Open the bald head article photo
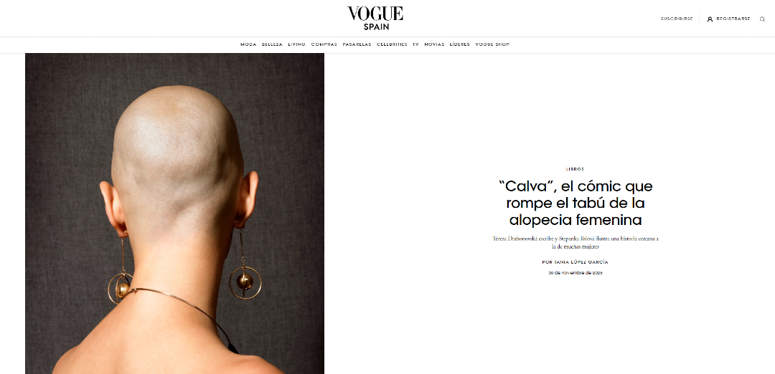 coord(174,213)
